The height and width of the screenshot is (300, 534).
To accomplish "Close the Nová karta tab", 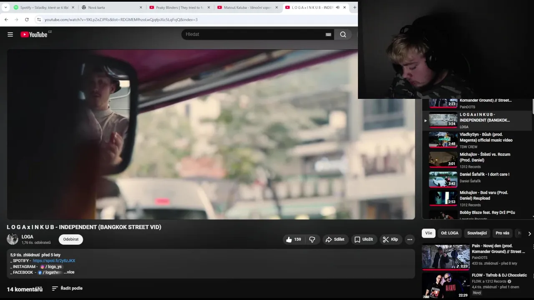I will click(141, 7).
